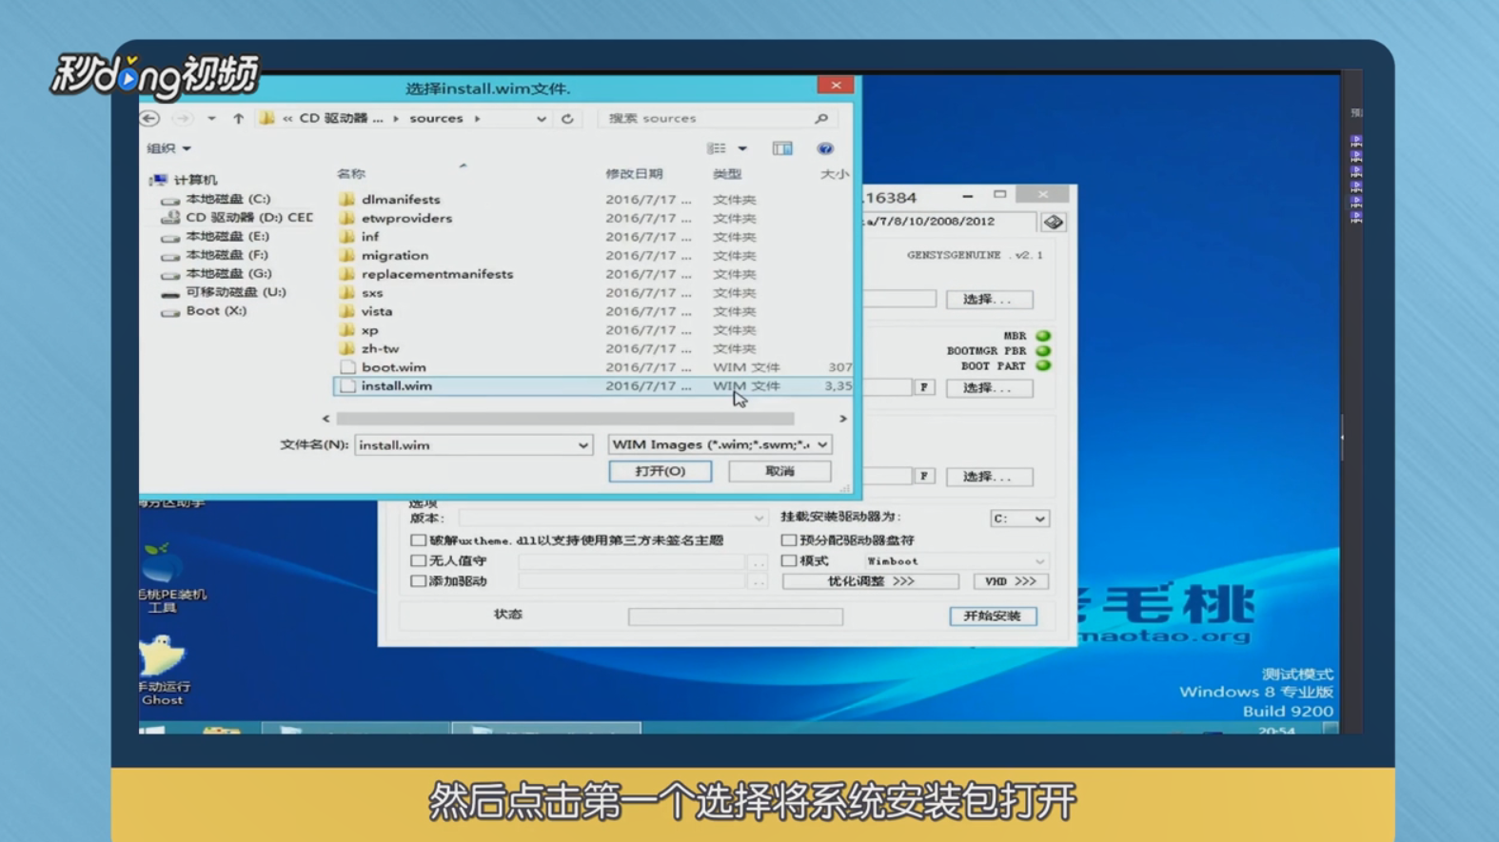This screenshot has height=842, width=1499.
Task: Select the vista folder
Action: 376,311
